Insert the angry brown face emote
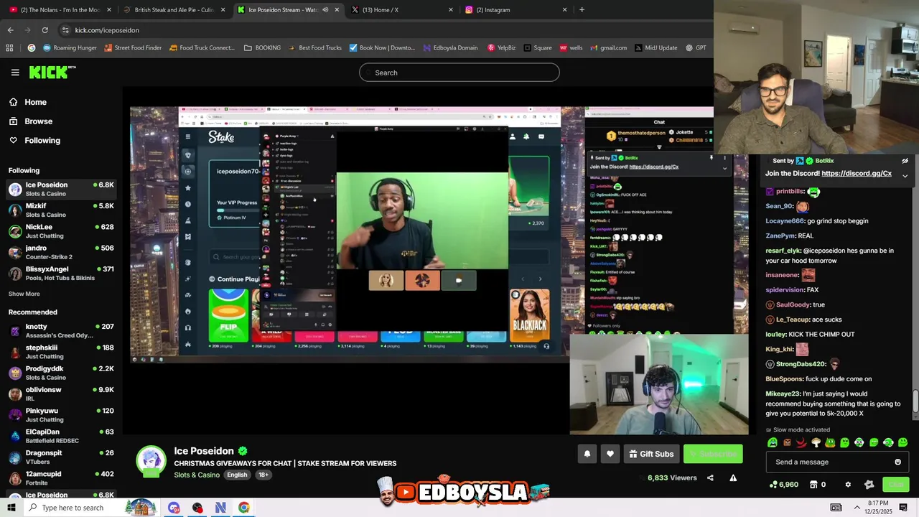Screen dimensions: 919x517 coord(787,443)
